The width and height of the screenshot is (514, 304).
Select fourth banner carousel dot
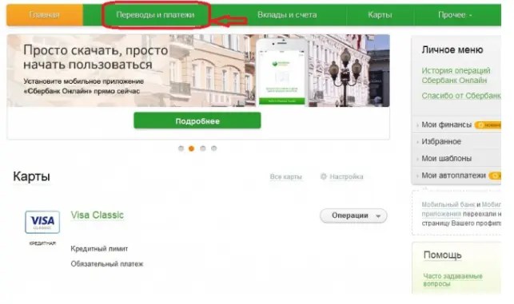(x=213, y=148)
